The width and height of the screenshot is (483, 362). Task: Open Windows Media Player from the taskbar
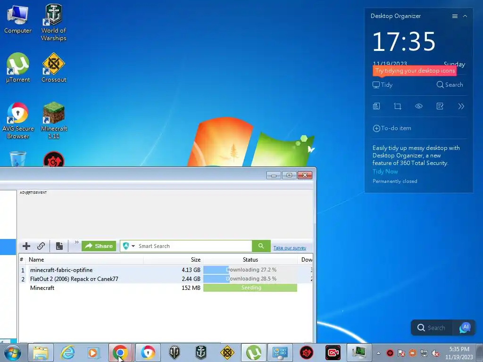93,353
